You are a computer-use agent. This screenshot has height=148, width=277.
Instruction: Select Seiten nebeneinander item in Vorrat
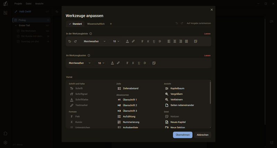(180, 105)
